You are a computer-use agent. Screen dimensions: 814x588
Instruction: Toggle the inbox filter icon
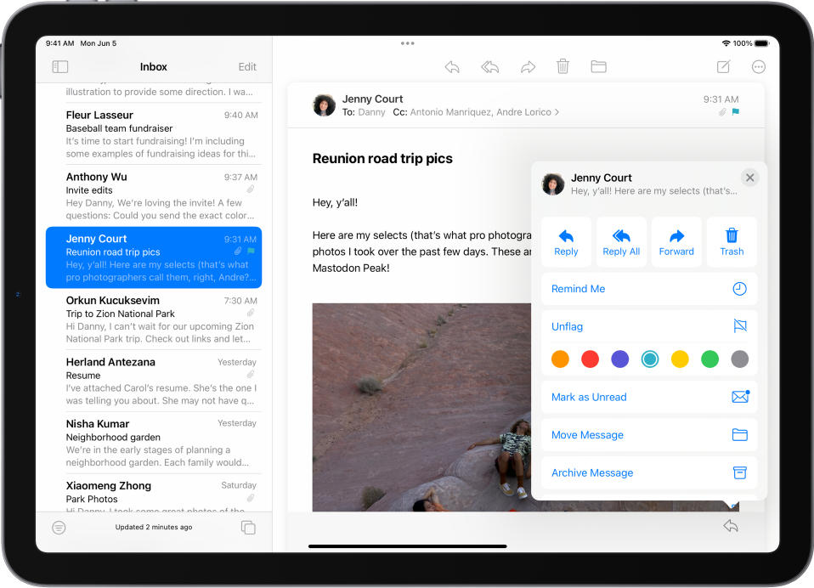(x=59, y=528)
